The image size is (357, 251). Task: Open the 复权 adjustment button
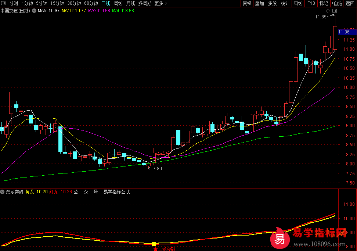pos(247,3)
